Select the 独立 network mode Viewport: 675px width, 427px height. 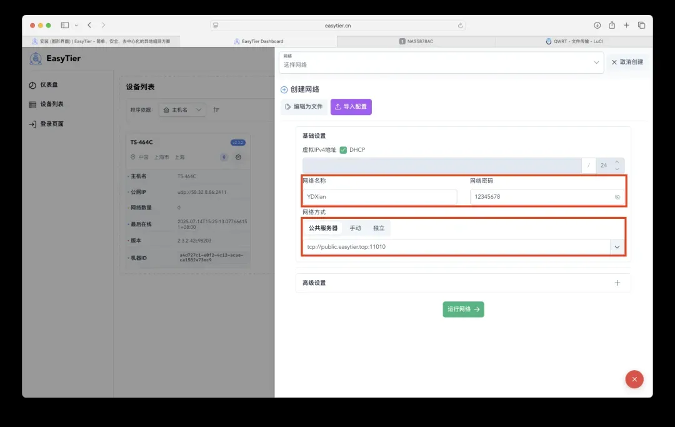click(379, 228)
